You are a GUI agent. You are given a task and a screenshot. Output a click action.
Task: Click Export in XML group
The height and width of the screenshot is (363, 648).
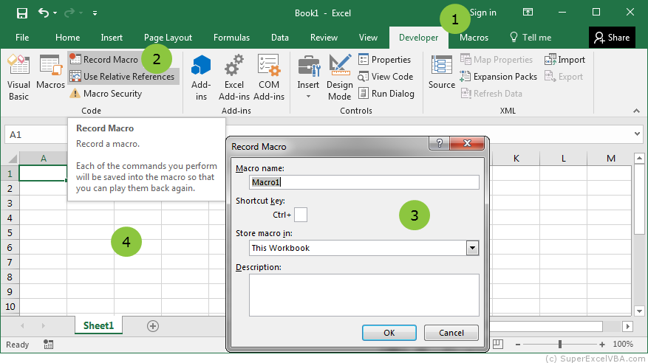pyautogui.click(x=564, y=77)
